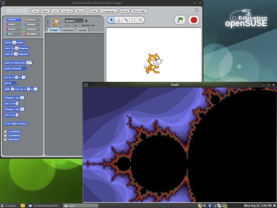Open the Language dropdown menu

108,10
